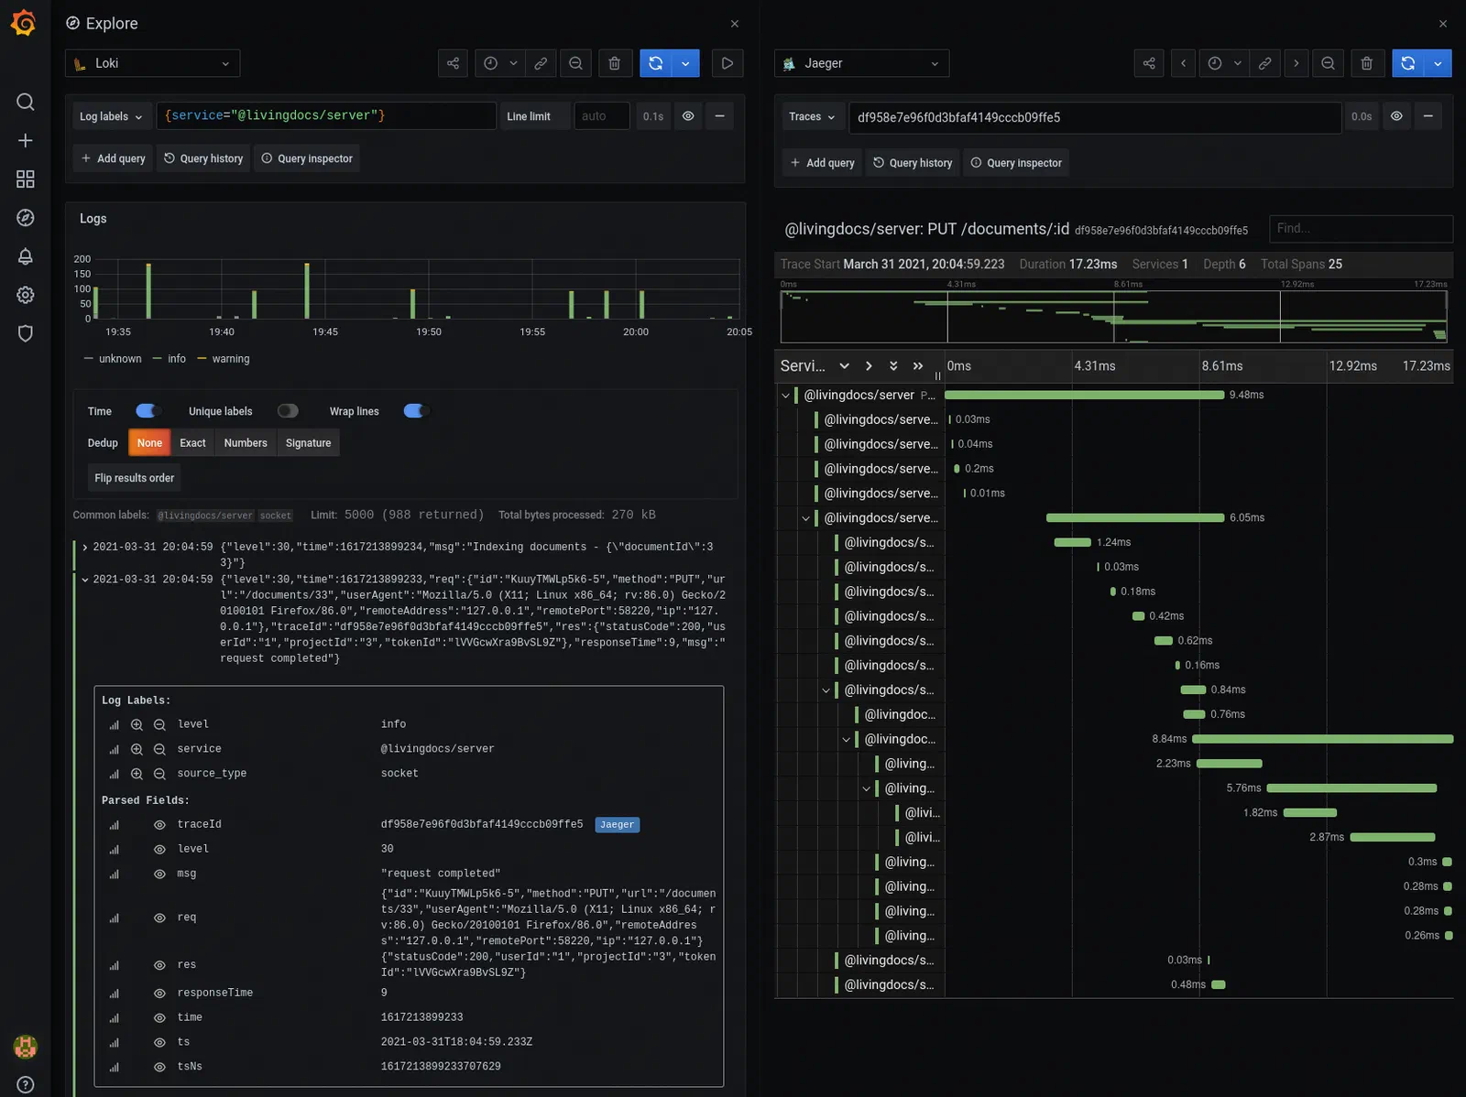The height and width of the screenshot is (1097, 1466).
Task: Zoom out time range in Loki pane
Action: coord(575,63)
